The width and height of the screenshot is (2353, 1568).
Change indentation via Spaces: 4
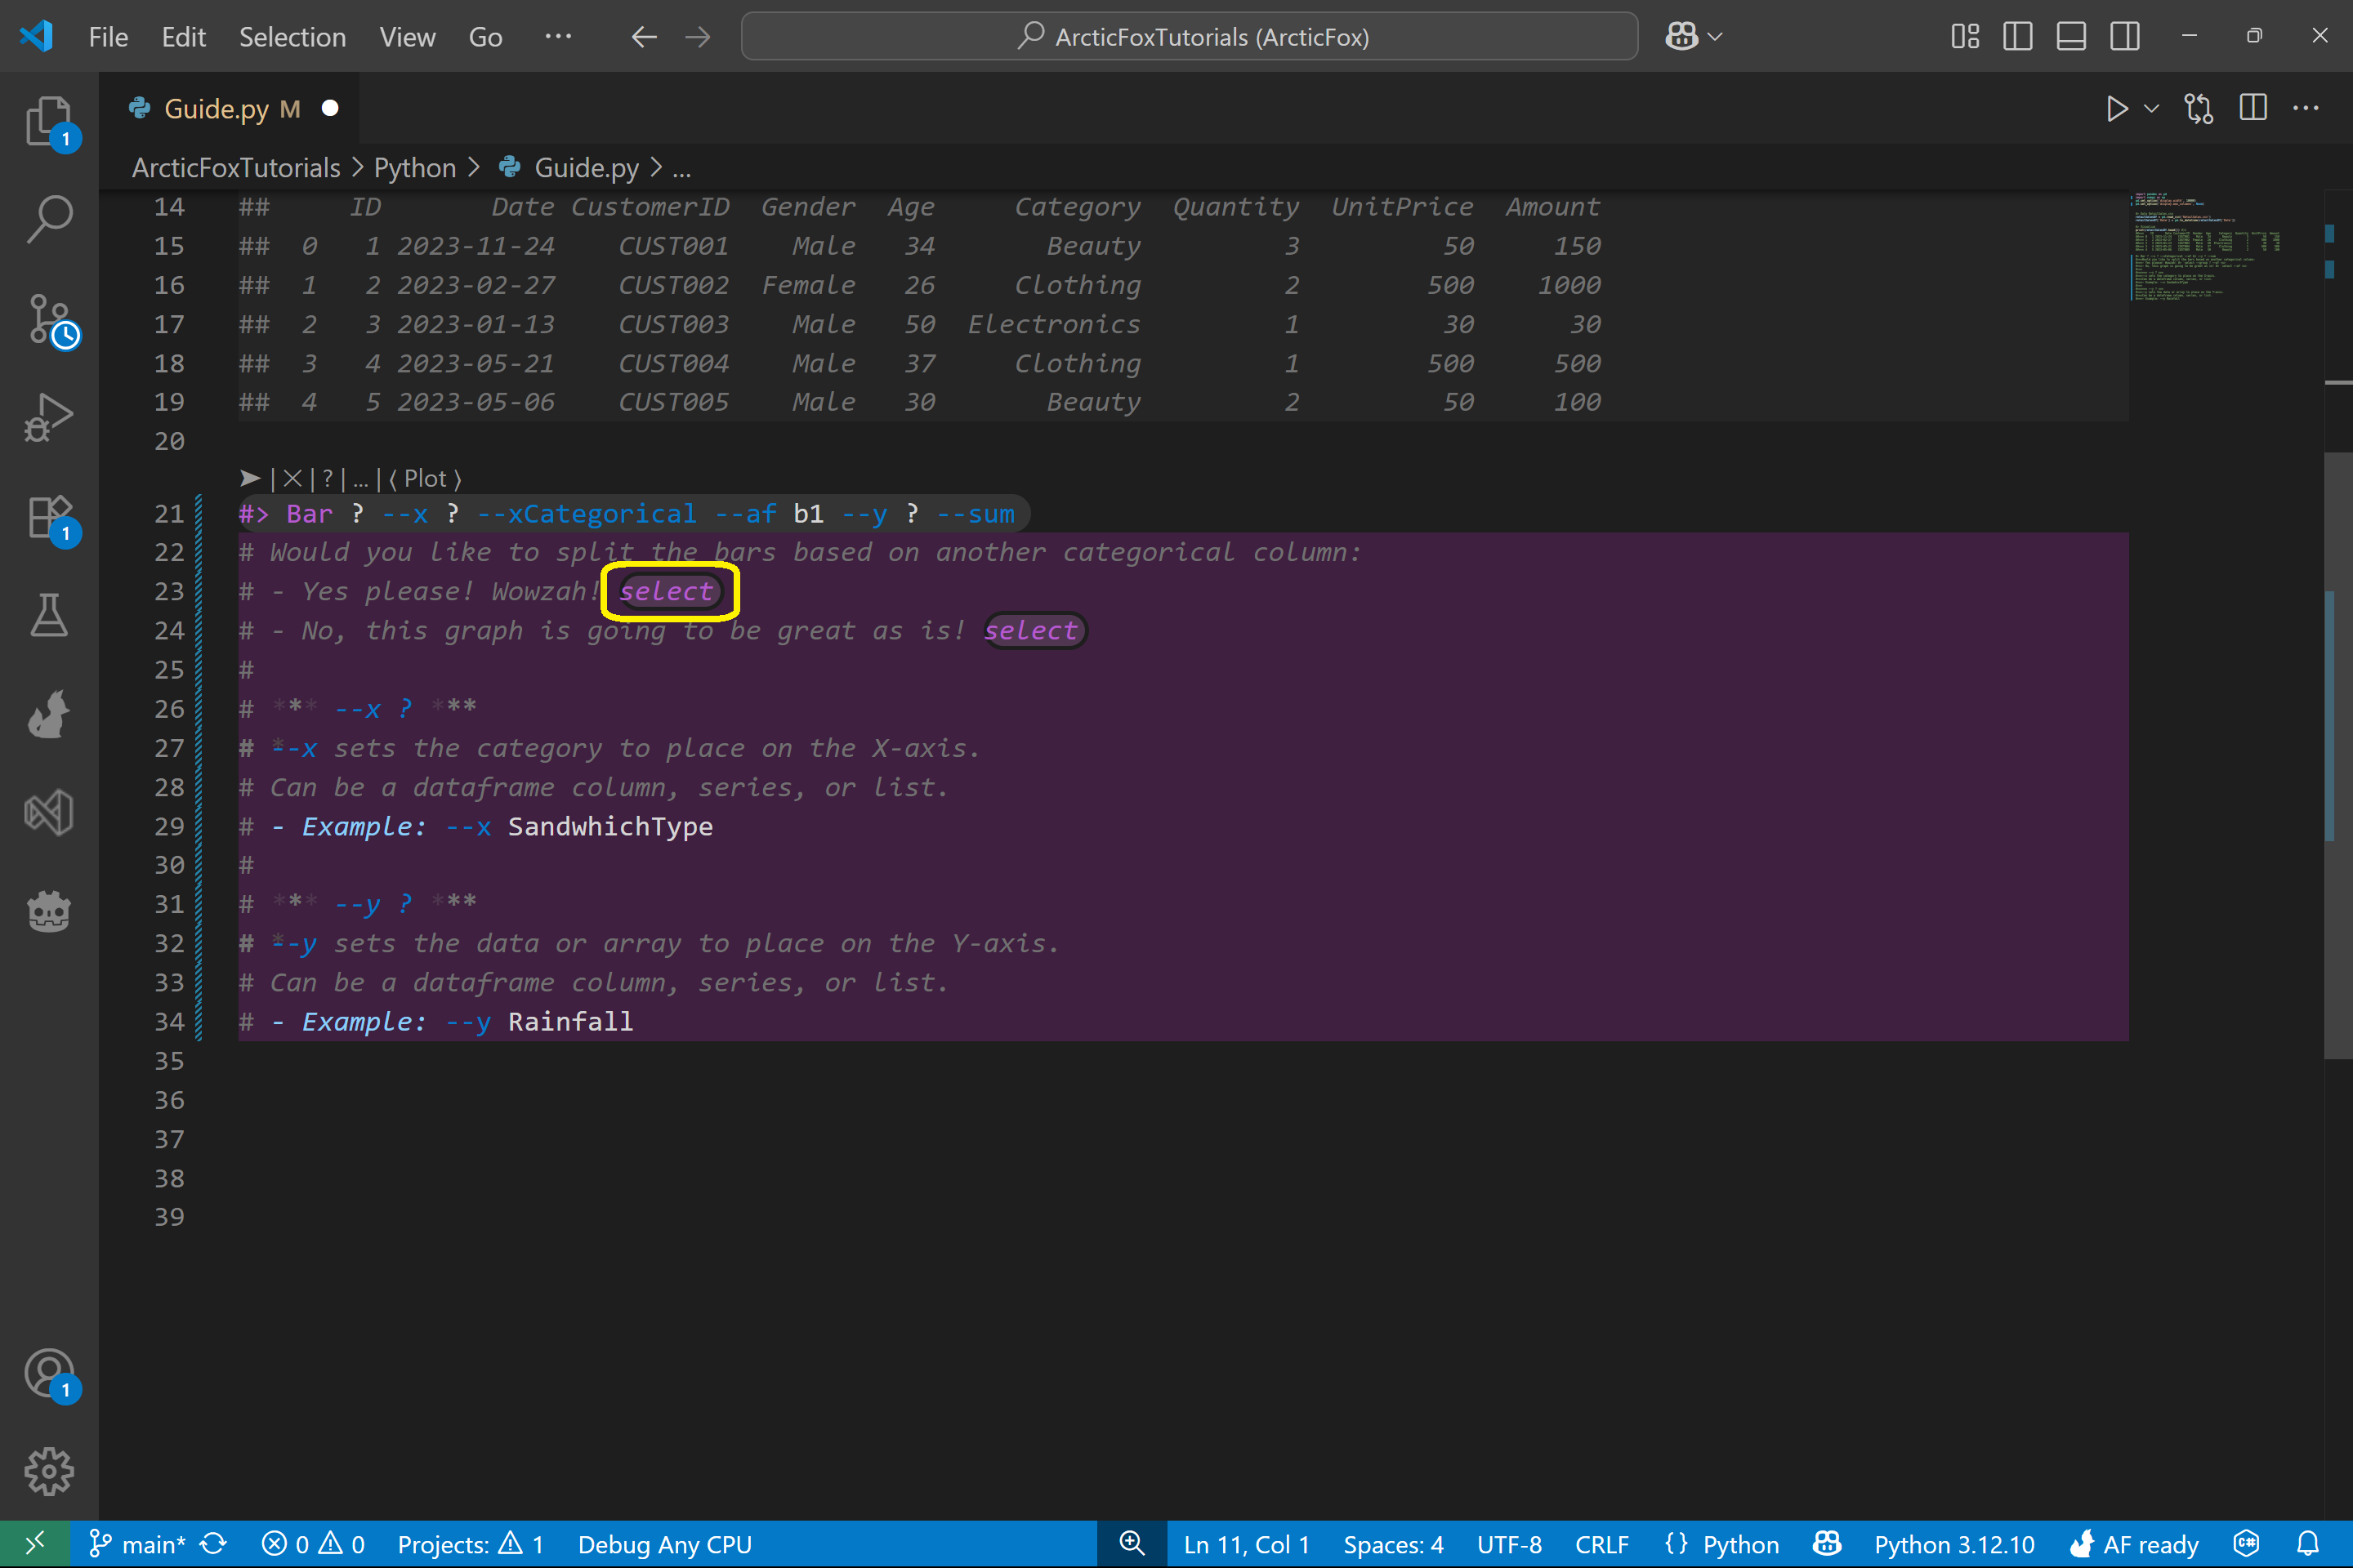[x=1392, y=1544]
